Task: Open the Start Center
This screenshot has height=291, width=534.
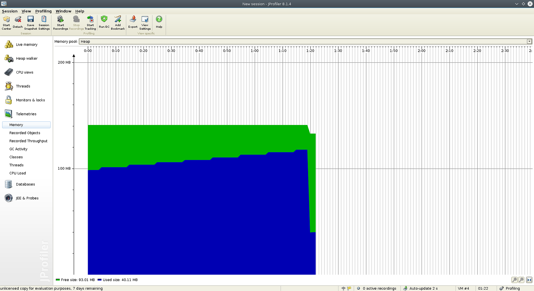Action: click(6, 22)
